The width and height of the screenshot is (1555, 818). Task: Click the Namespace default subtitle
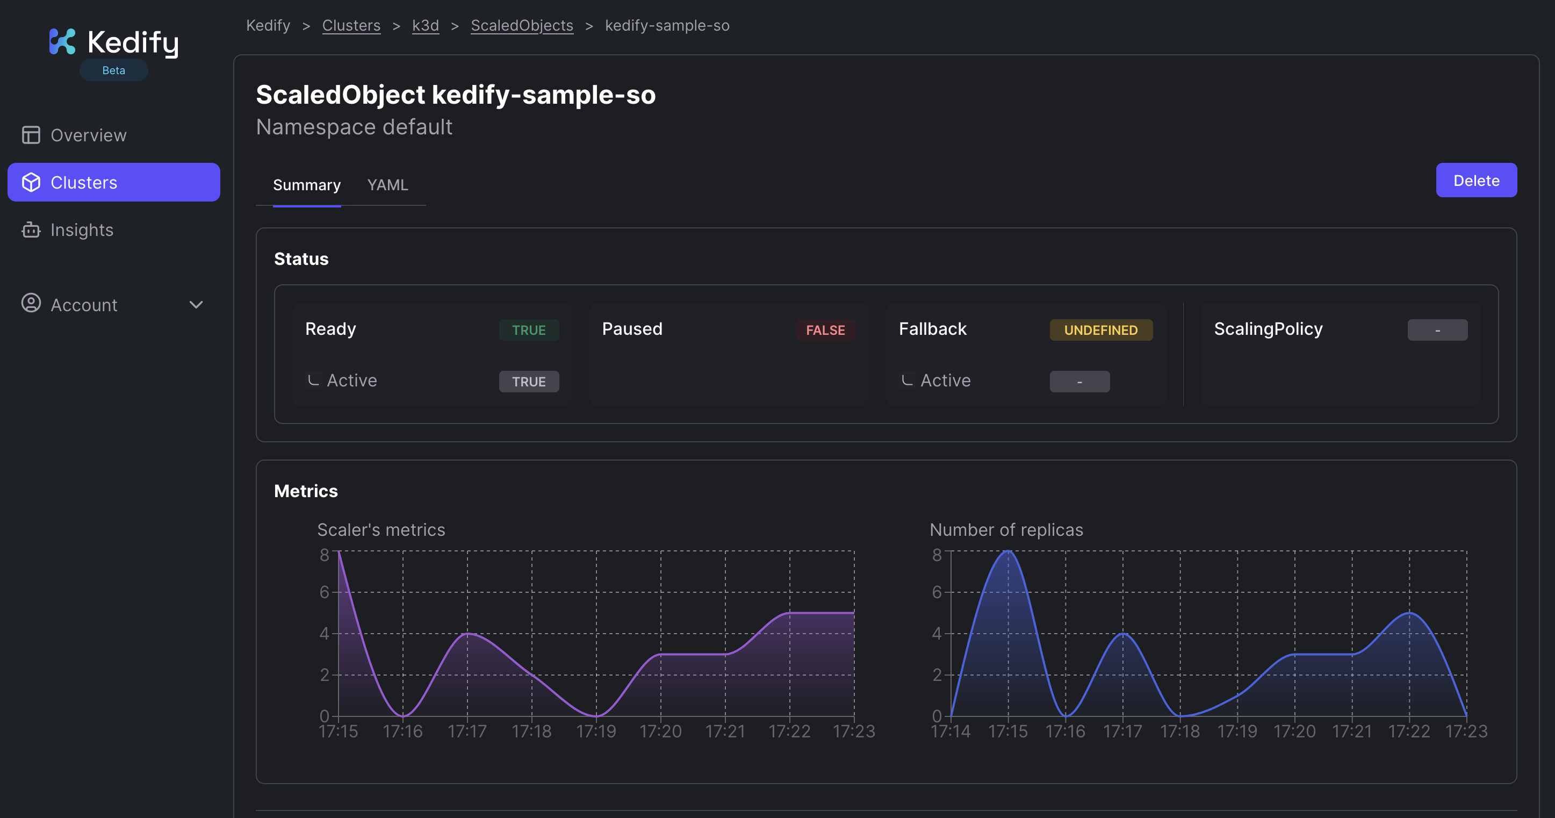pos(354,127)
